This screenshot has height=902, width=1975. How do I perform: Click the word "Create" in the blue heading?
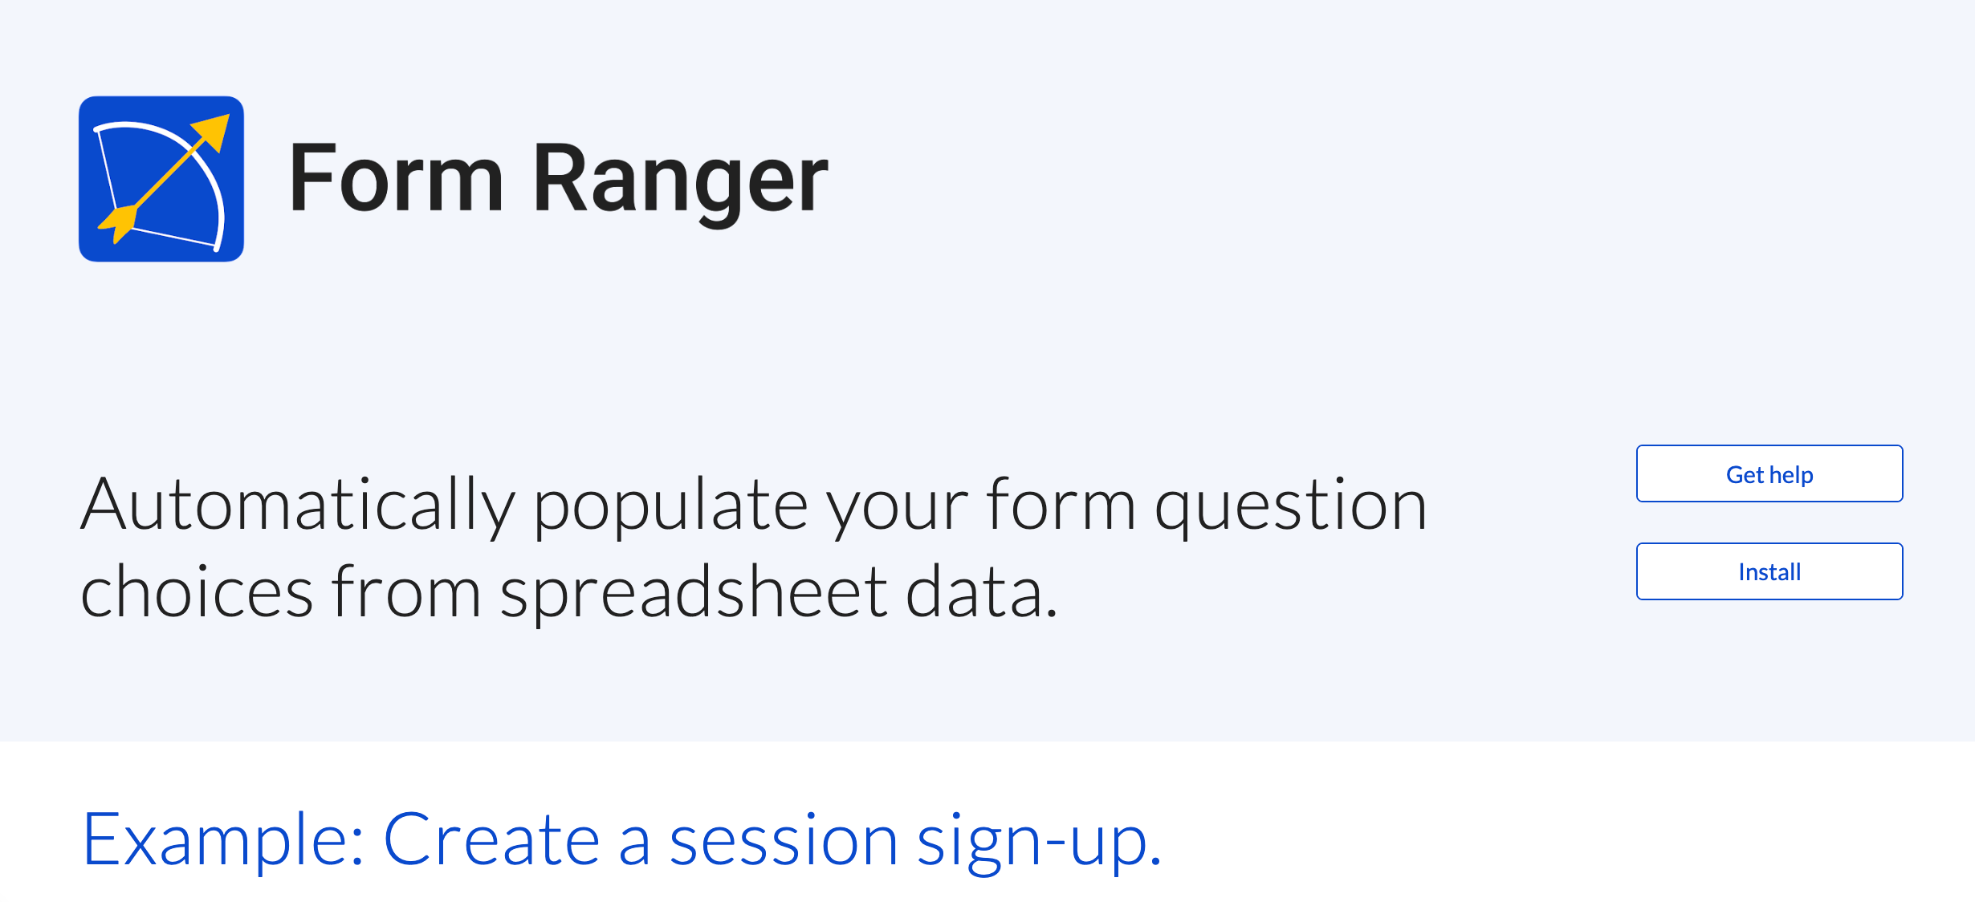(492, 839)
